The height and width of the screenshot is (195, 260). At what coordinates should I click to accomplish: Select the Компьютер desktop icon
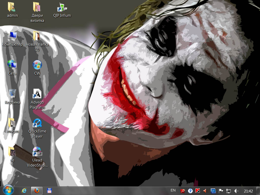pyautogui.click(x=12, y=39)
